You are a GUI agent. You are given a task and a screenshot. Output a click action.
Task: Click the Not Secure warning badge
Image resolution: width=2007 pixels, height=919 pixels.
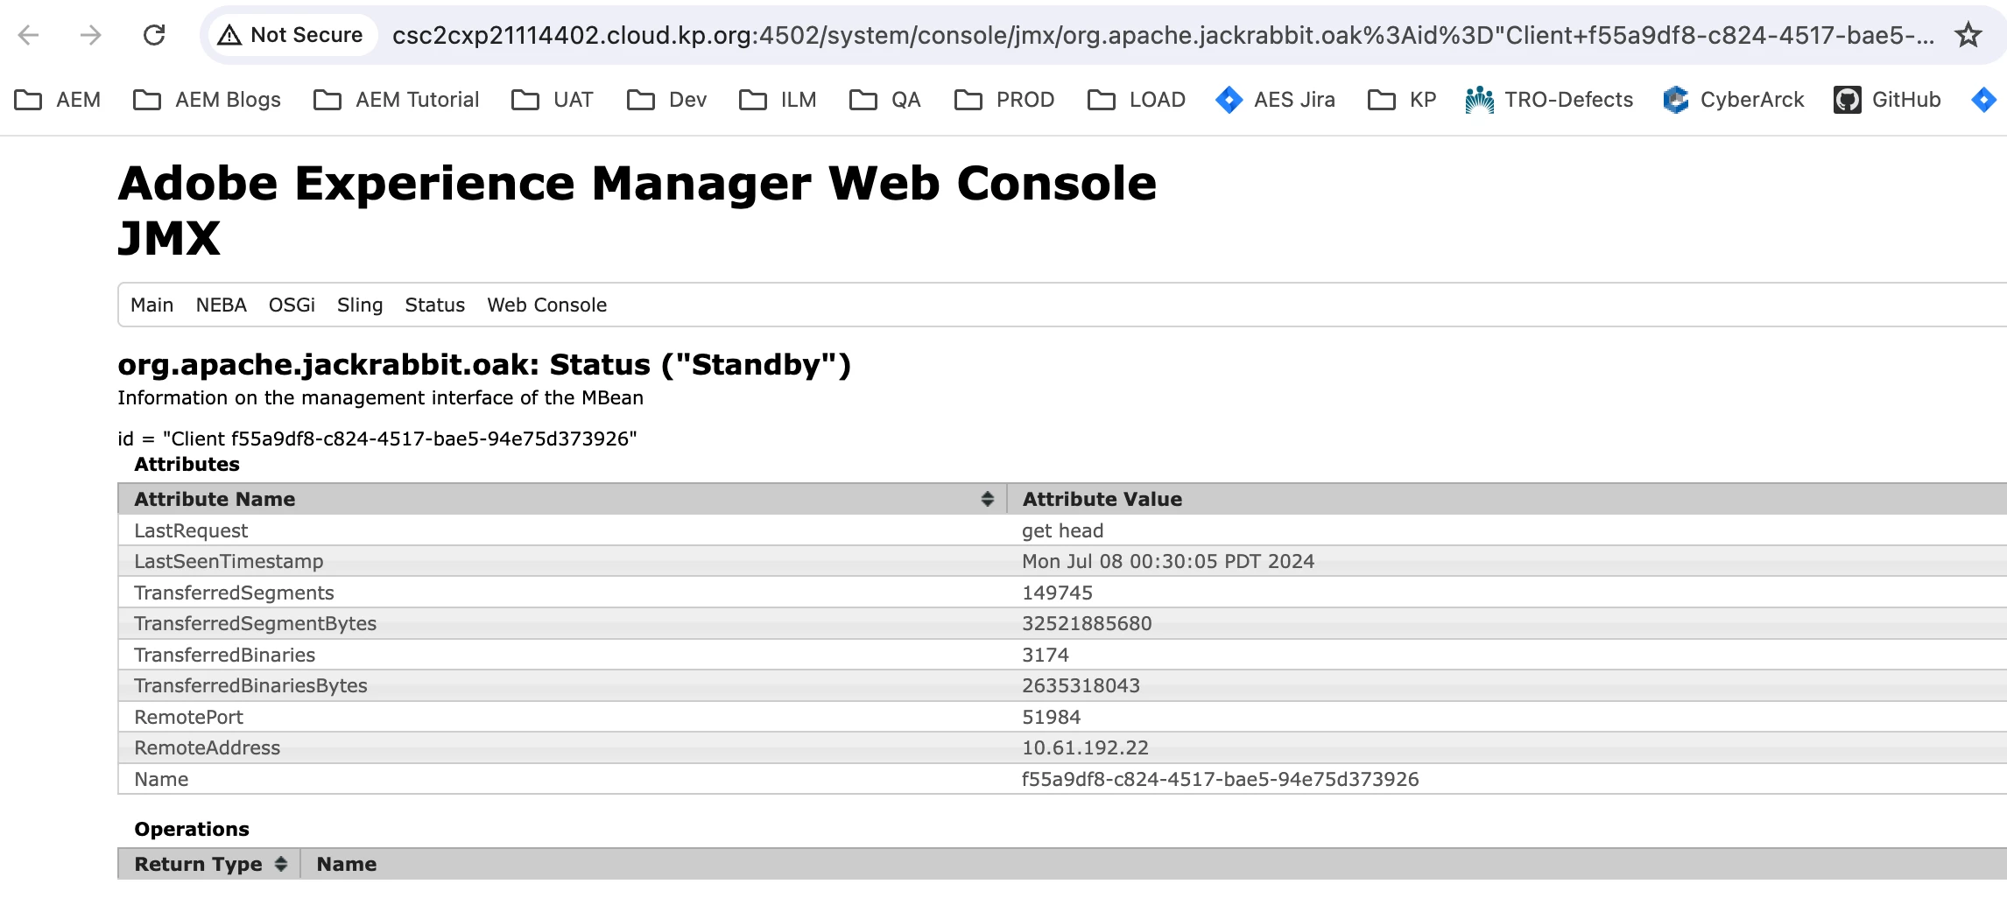292,35
